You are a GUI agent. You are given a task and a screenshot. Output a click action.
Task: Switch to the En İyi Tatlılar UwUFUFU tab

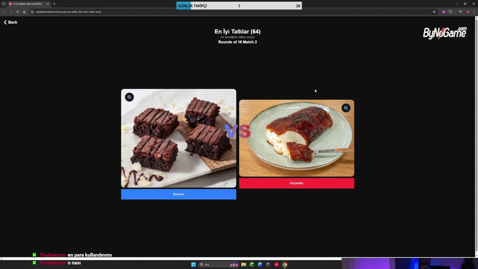[x=27, y=4]
